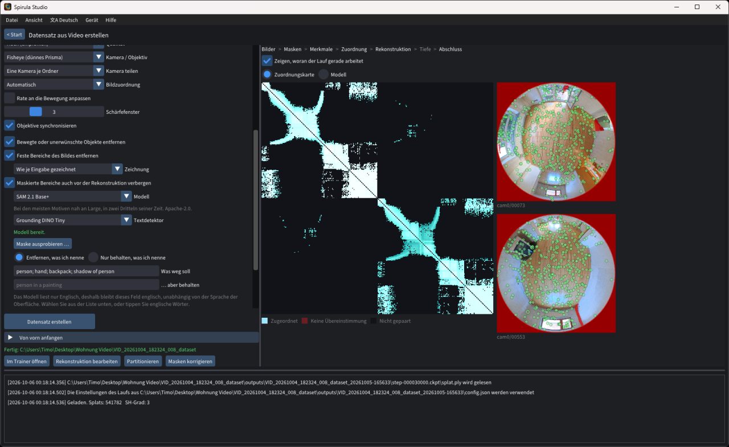Open the SAM 2.1 Base+ Modell dropdown
This screenshot has height=447, width=729.
73,196
